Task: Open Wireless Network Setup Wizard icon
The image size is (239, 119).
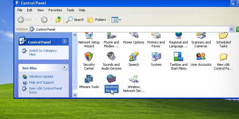Action: point(134,79)
